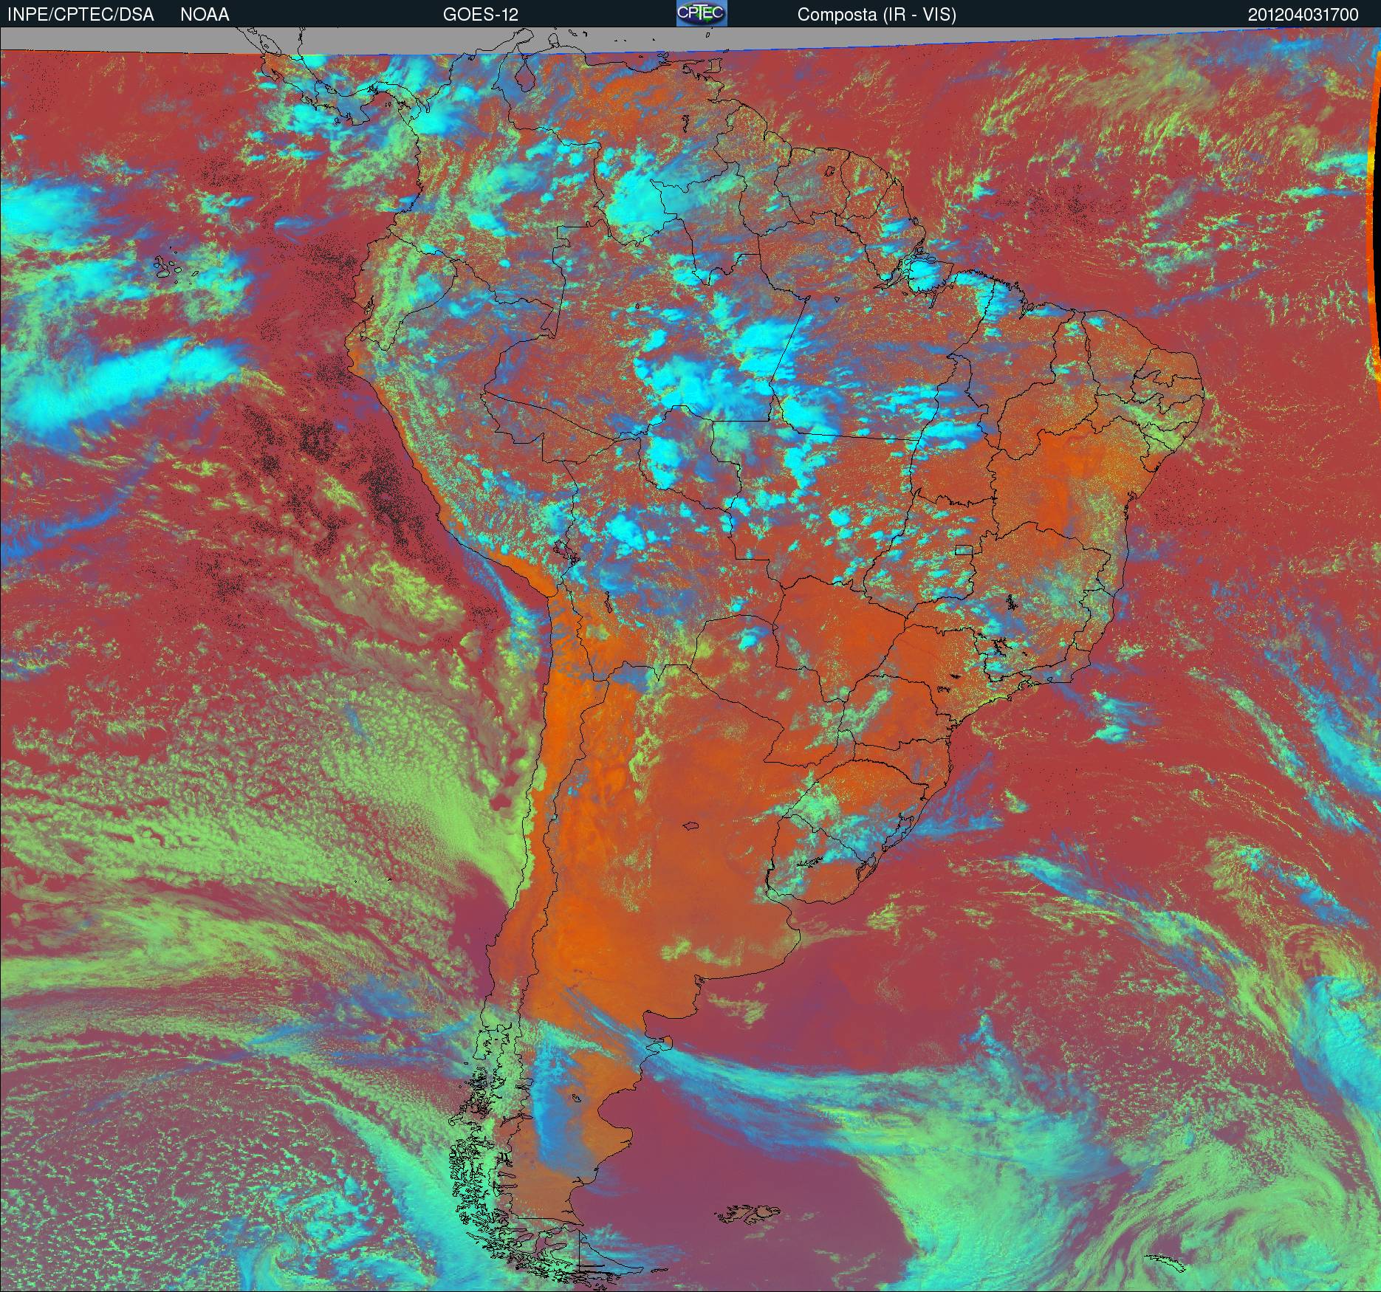Click the INPE/CPTEC/DSA header text
Screen dimensions: 1381x1292
80,15
